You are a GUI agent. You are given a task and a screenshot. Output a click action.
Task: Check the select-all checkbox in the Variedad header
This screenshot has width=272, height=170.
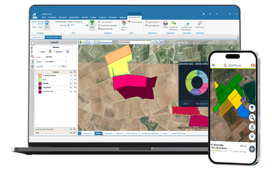(x=37, y=72)
